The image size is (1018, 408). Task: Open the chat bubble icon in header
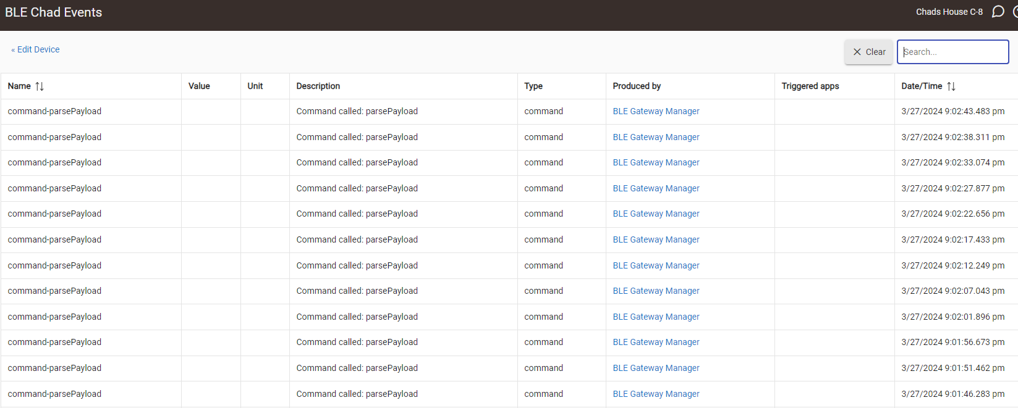(x=998, y=12)
